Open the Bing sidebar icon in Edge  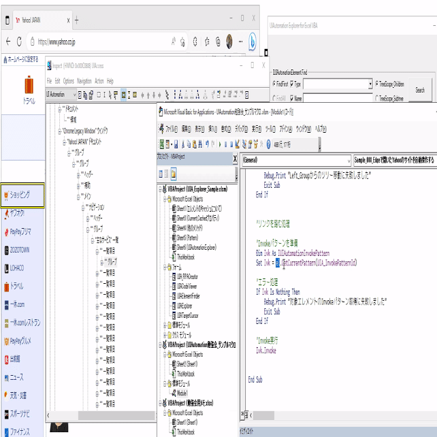(253, 42)
